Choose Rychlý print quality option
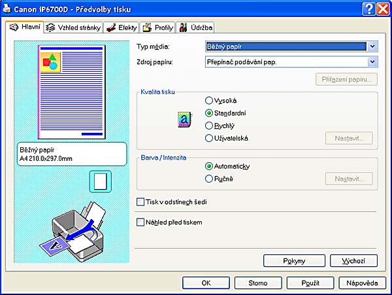 click(x=209, y=126)
